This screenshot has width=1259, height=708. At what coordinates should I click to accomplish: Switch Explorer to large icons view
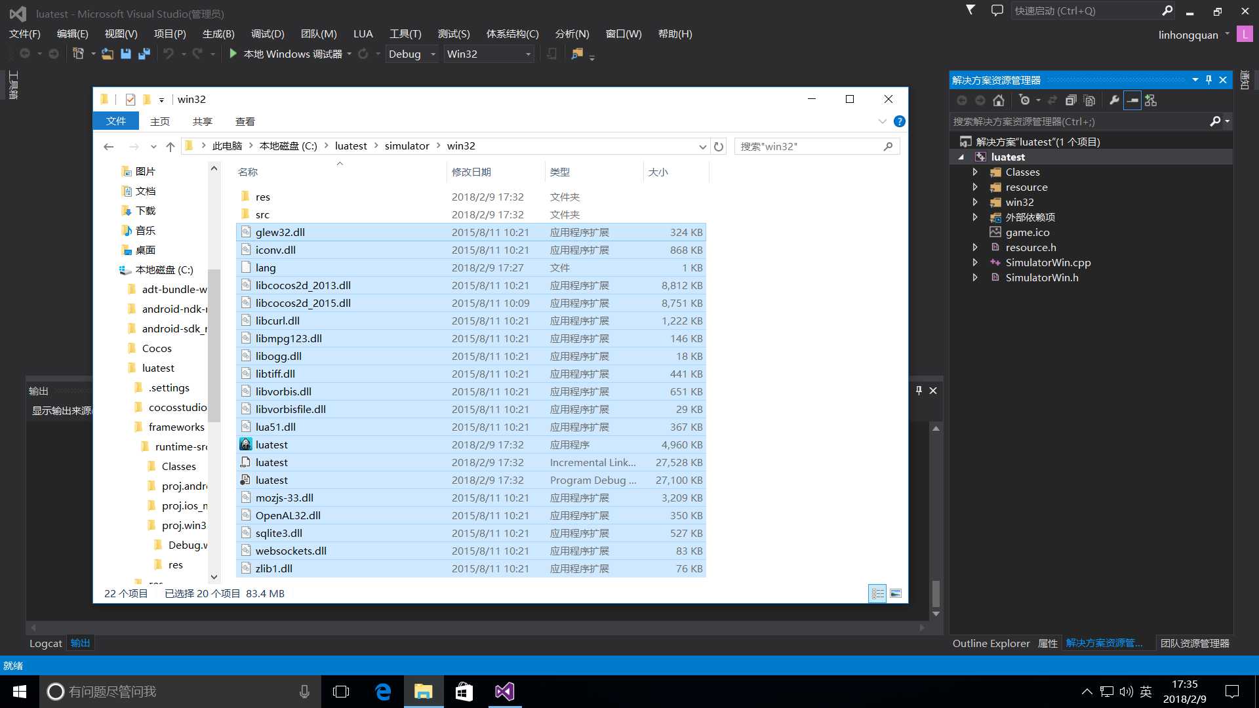click(896, 593)
